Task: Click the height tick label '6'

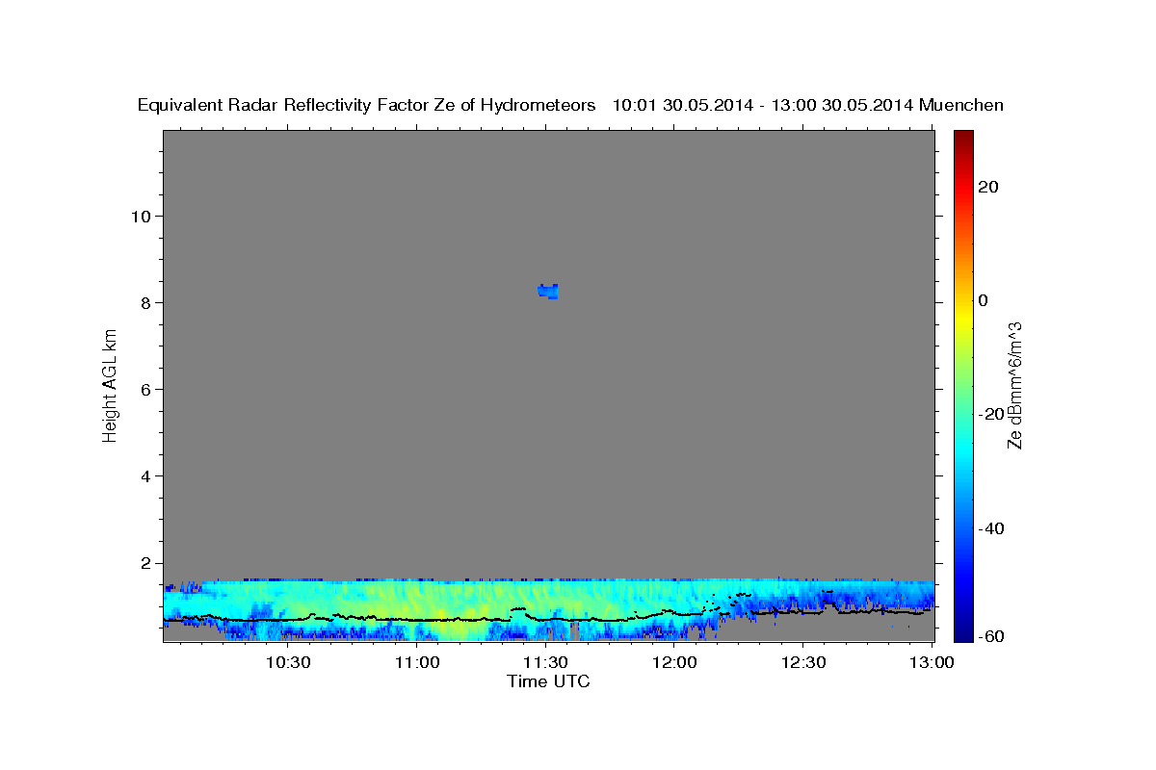Action: (x=144, y=389)
